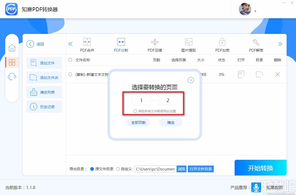Open the PDF合并 (PDF merge) tool
Screen dimensions: 296x195
(x=87, y=44)
